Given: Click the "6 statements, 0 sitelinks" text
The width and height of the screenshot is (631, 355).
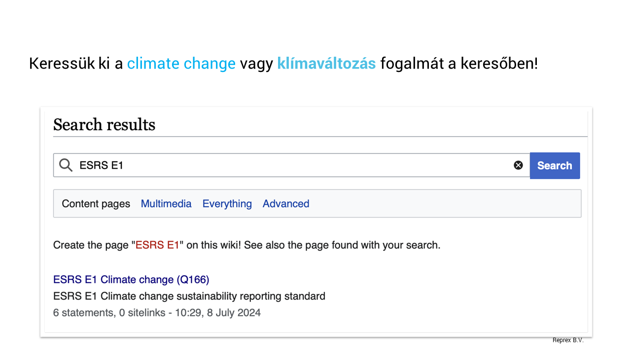Looking at the screenshot, I should coord(109,313).
